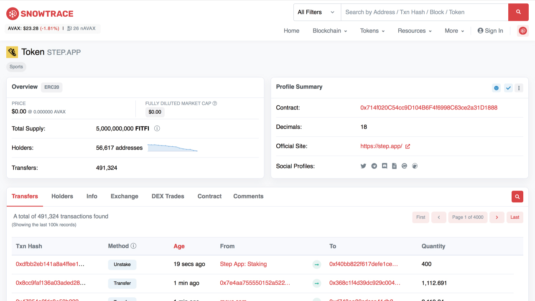Viewport: 535px width, 301px height.
Task: Open the Snowtrace network switcher icon
Action: 523,31
